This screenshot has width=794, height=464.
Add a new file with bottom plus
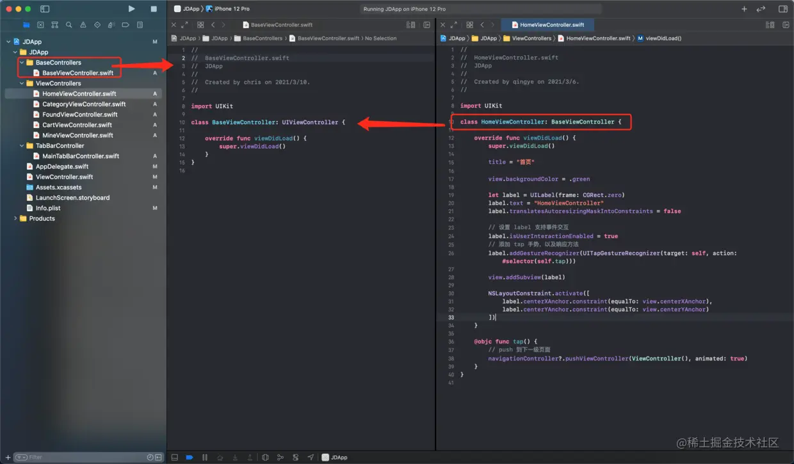point(8,457)
